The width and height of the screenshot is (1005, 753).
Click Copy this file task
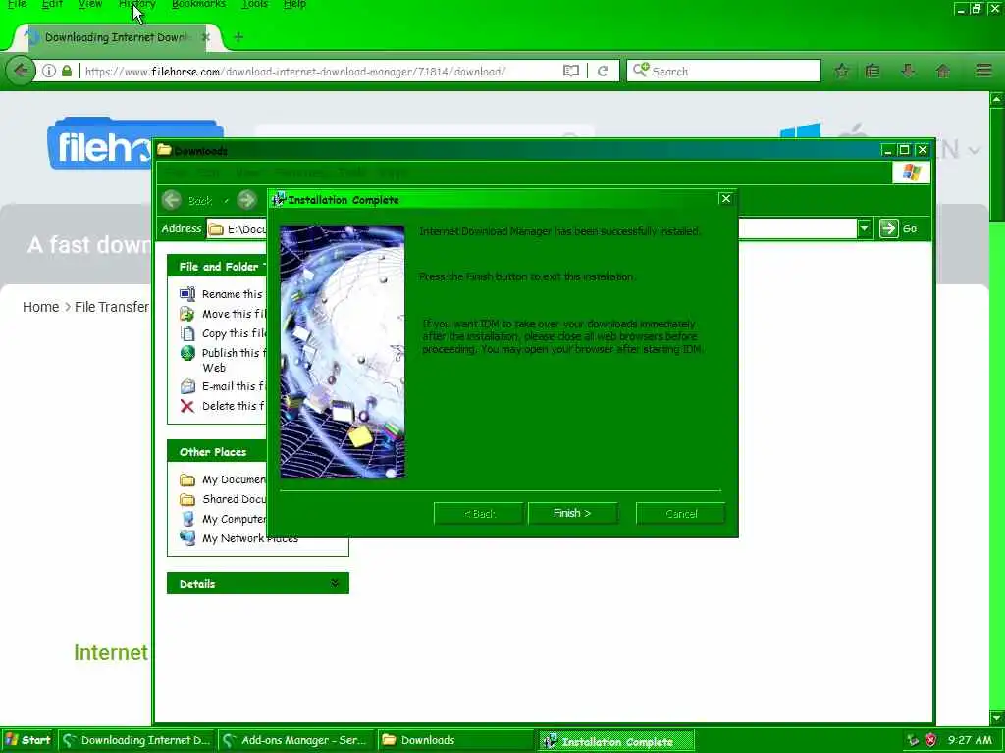point(223,333)
